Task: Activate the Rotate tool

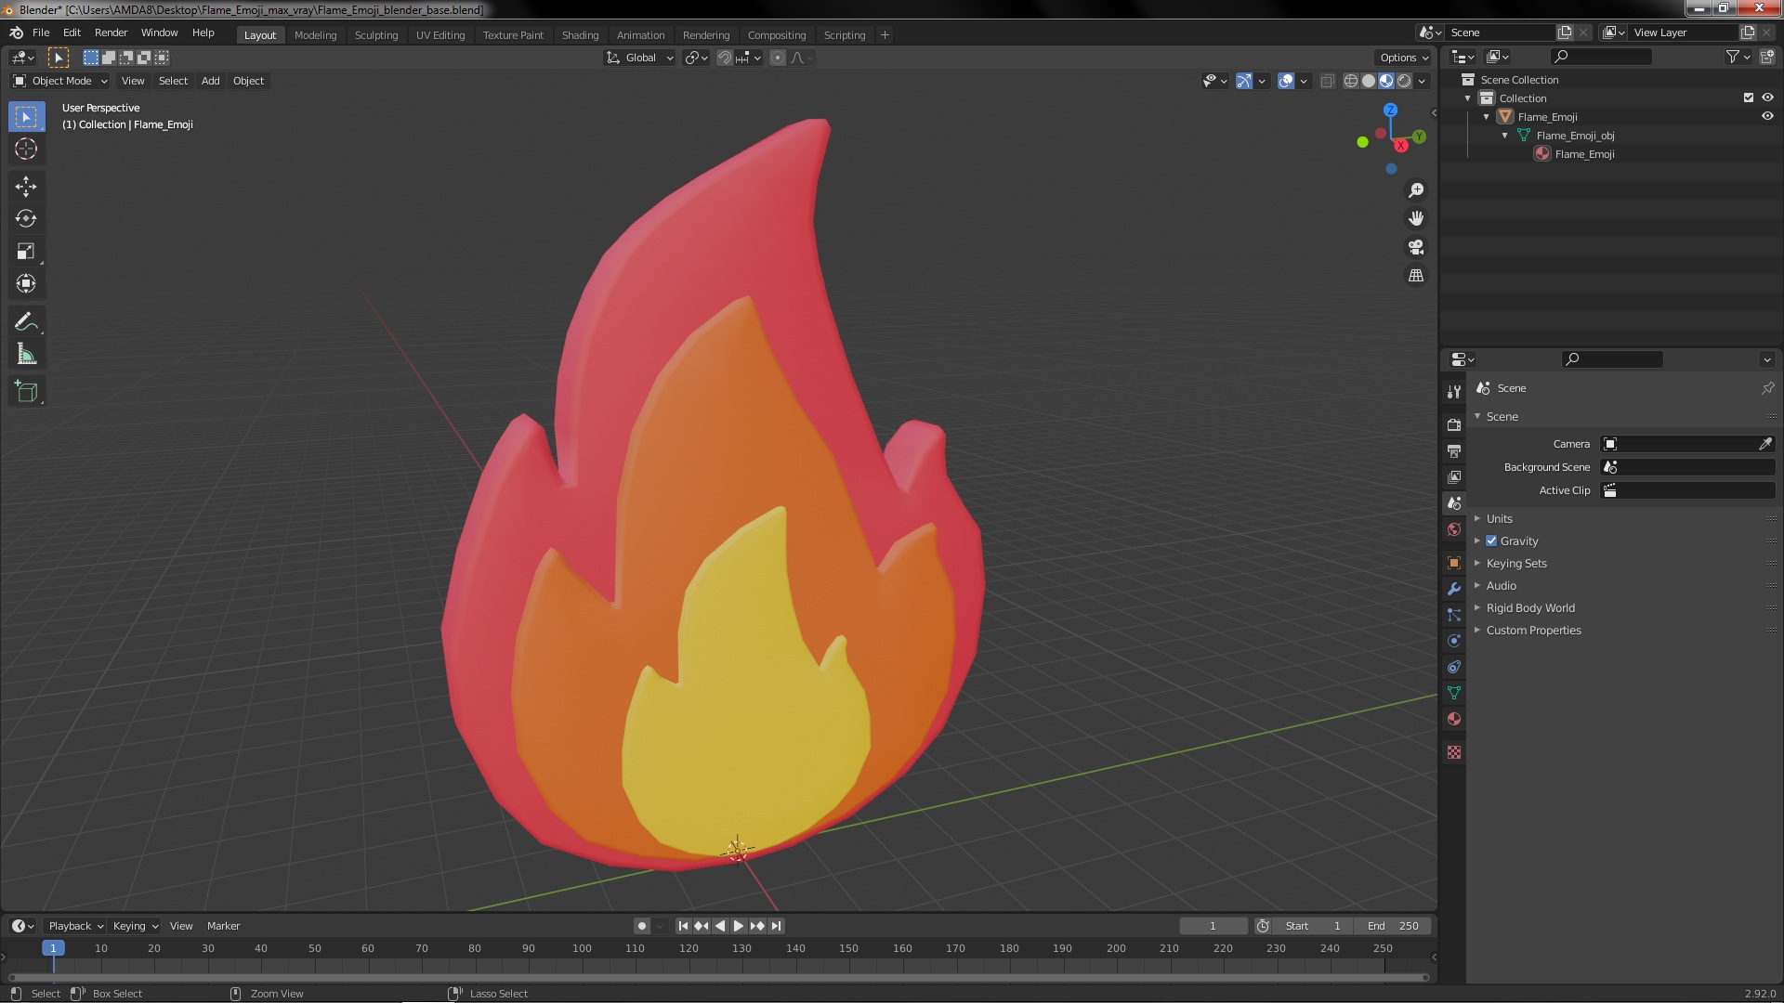Action: 26,219
